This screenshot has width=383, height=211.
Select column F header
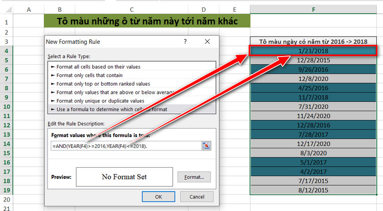coord(314,10)
